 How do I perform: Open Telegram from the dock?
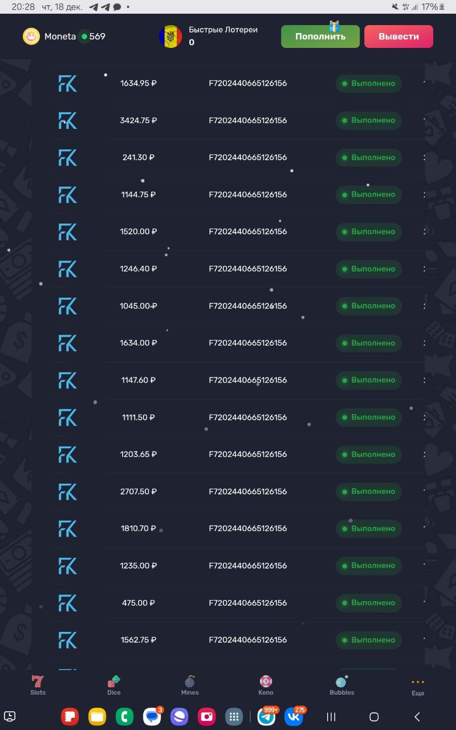(x=267, y=717)
